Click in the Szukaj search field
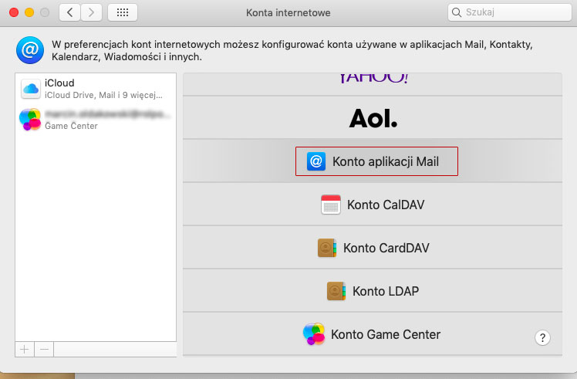This screenshot has height=379, width=577. pyautogui.click(x=510, y=12)
